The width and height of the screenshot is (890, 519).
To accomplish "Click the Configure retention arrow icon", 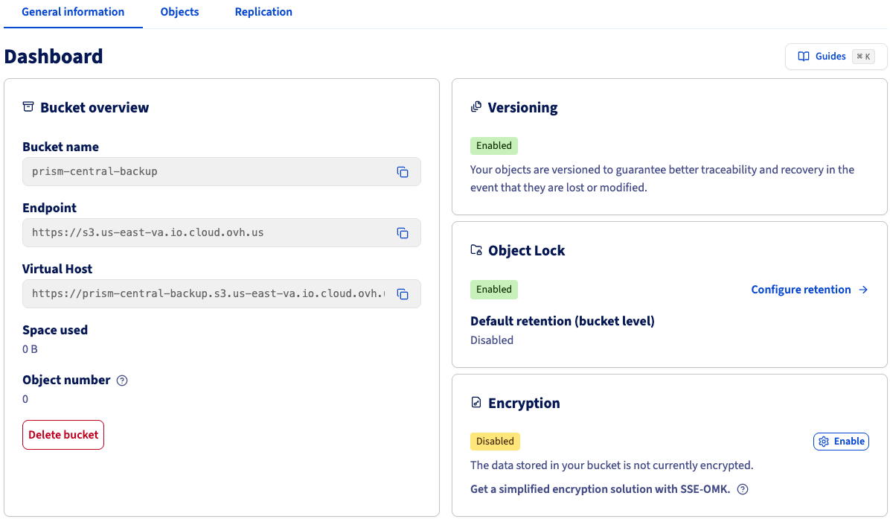I will coord(863,290).
